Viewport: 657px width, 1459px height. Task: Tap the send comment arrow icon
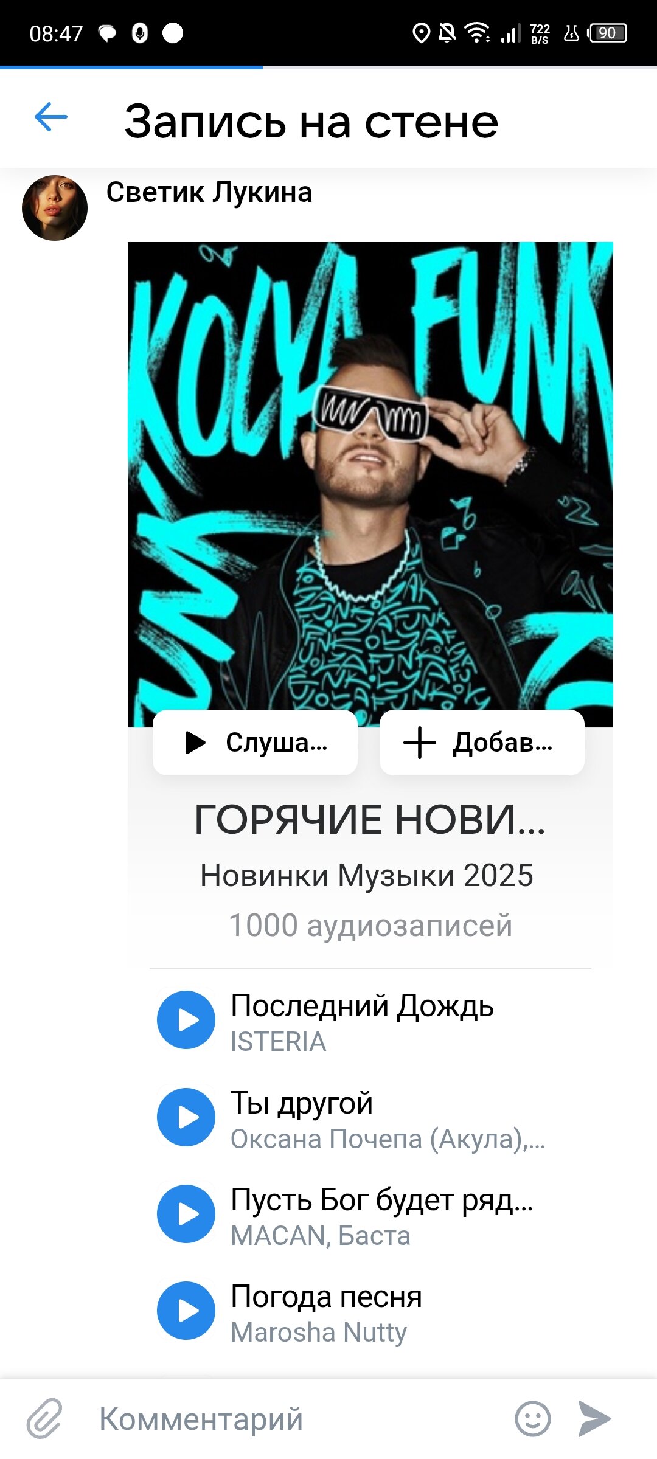(594, 1419)
